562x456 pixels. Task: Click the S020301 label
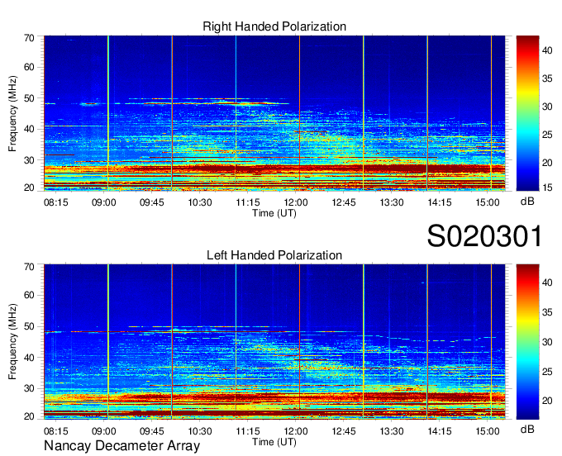coord(484,236)
